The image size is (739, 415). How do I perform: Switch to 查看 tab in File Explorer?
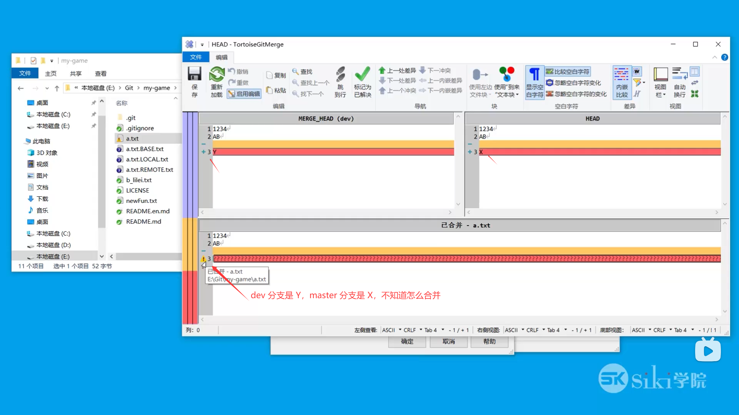[100, 73]
